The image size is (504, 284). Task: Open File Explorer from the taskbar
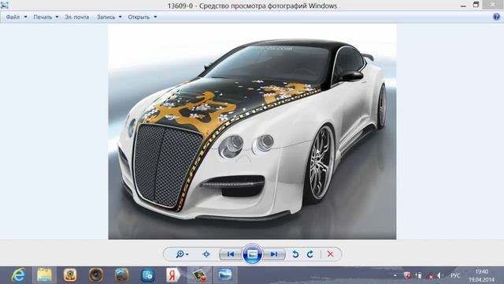pos(44,275)
